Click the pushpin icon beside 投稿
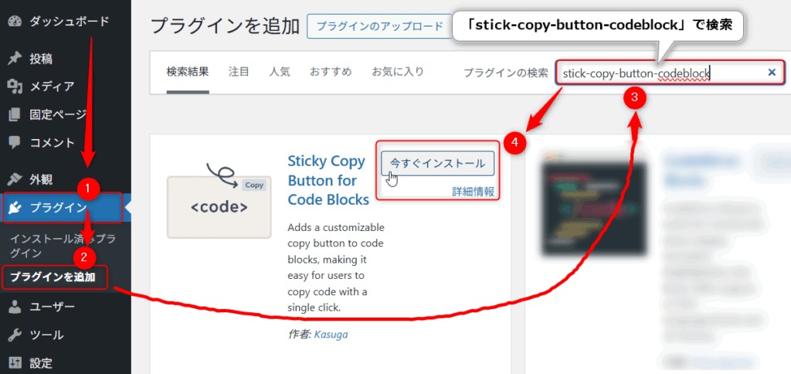791x374 pixels. point(15,59)
